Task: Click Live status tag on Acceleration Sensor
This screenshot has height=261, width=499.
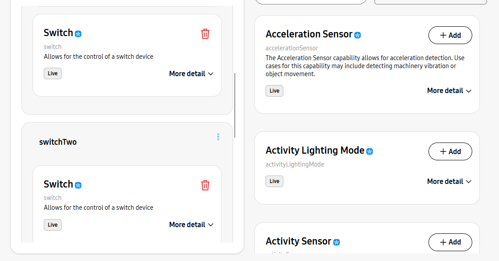Action: 274,91
